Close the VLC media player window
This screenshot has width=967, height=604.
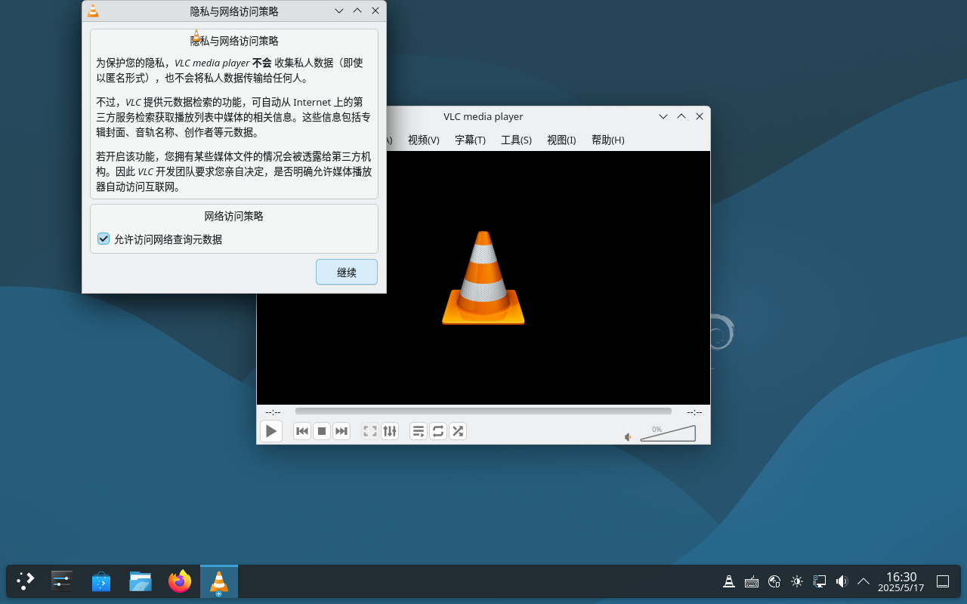700,116
